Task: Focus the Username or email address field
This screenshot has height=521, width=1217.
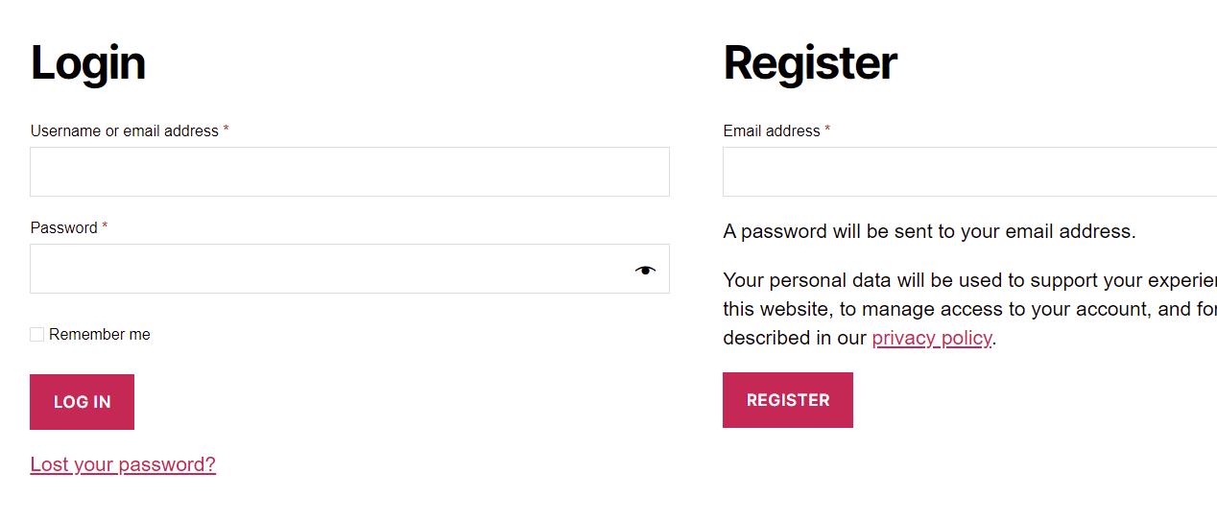Action: click(349, 172)
